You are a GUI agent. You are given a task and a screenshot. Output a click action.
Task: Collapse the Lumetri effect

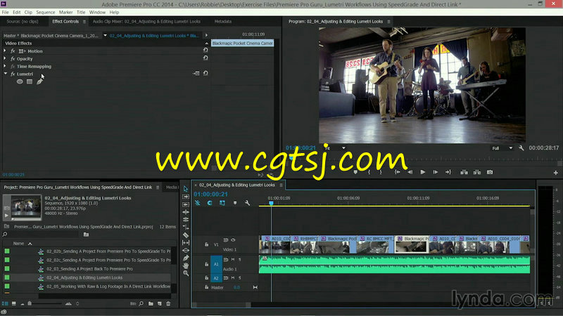6,74
